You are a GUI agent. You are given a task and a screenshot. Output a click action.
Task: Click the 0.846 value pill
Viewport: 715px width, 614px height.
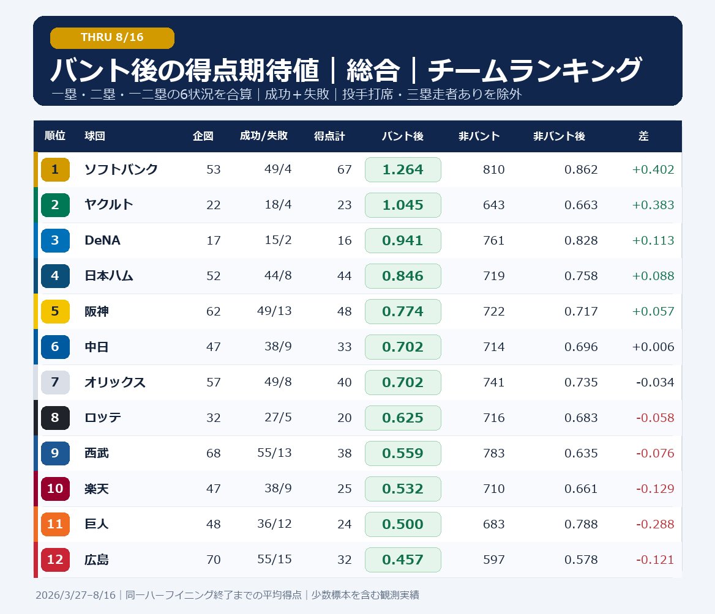[x=403, y=276]
